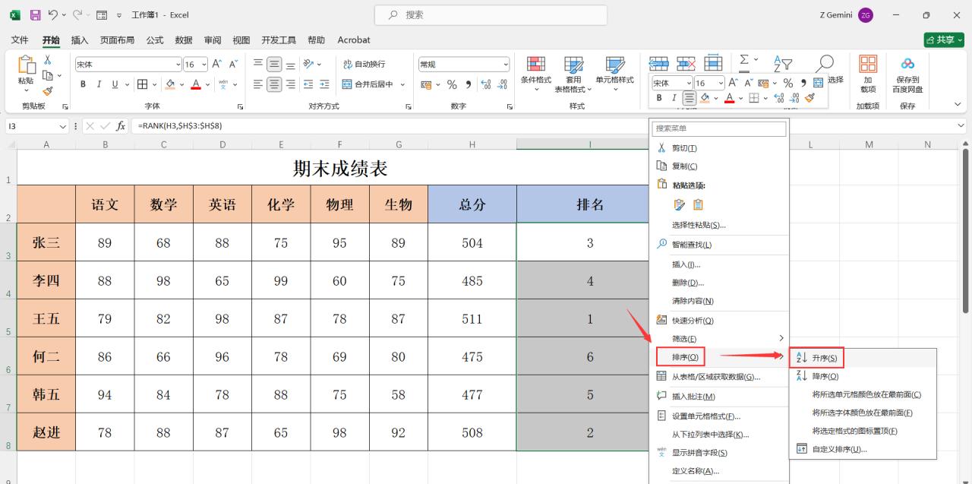Screen dimensions: 972x484
Task: Click the Sort and Filter icon in ribbon
Action: point(782,65)
